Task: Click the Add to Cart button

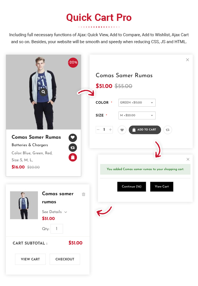Action: pyautogui.click(x=145, y=130)
